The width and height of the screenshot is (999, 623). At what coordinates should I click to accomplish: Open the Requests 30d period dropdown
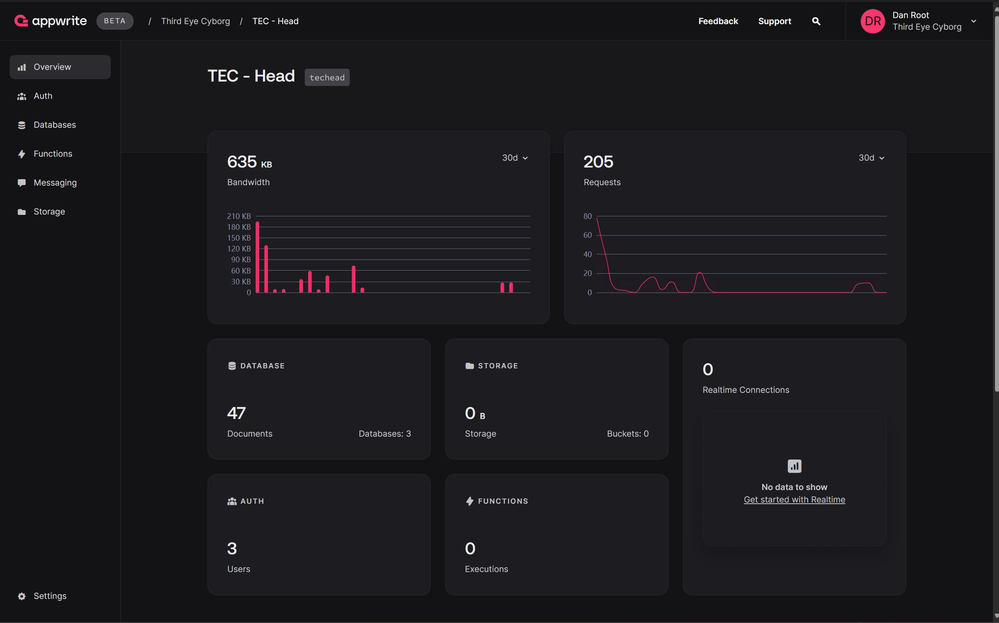[x=871, y=158]
